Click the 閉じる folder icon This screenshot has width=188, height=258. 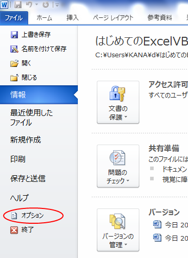(14, 78)
